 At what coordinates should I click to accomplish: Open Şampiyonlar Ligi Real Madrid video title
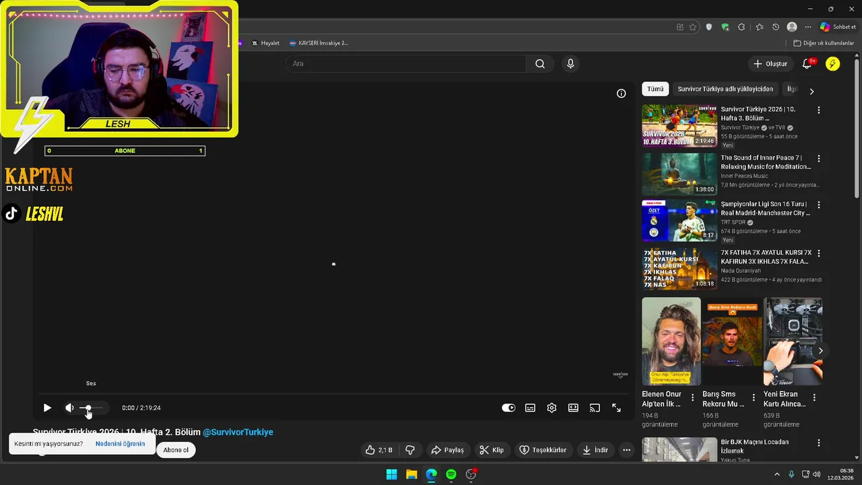pyautogui.click(x=766, y=208)
